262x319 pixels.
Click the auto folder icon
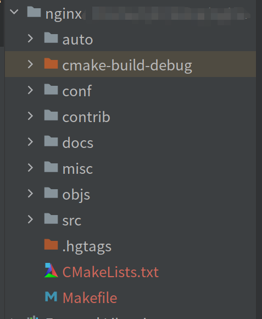point(51,37)
